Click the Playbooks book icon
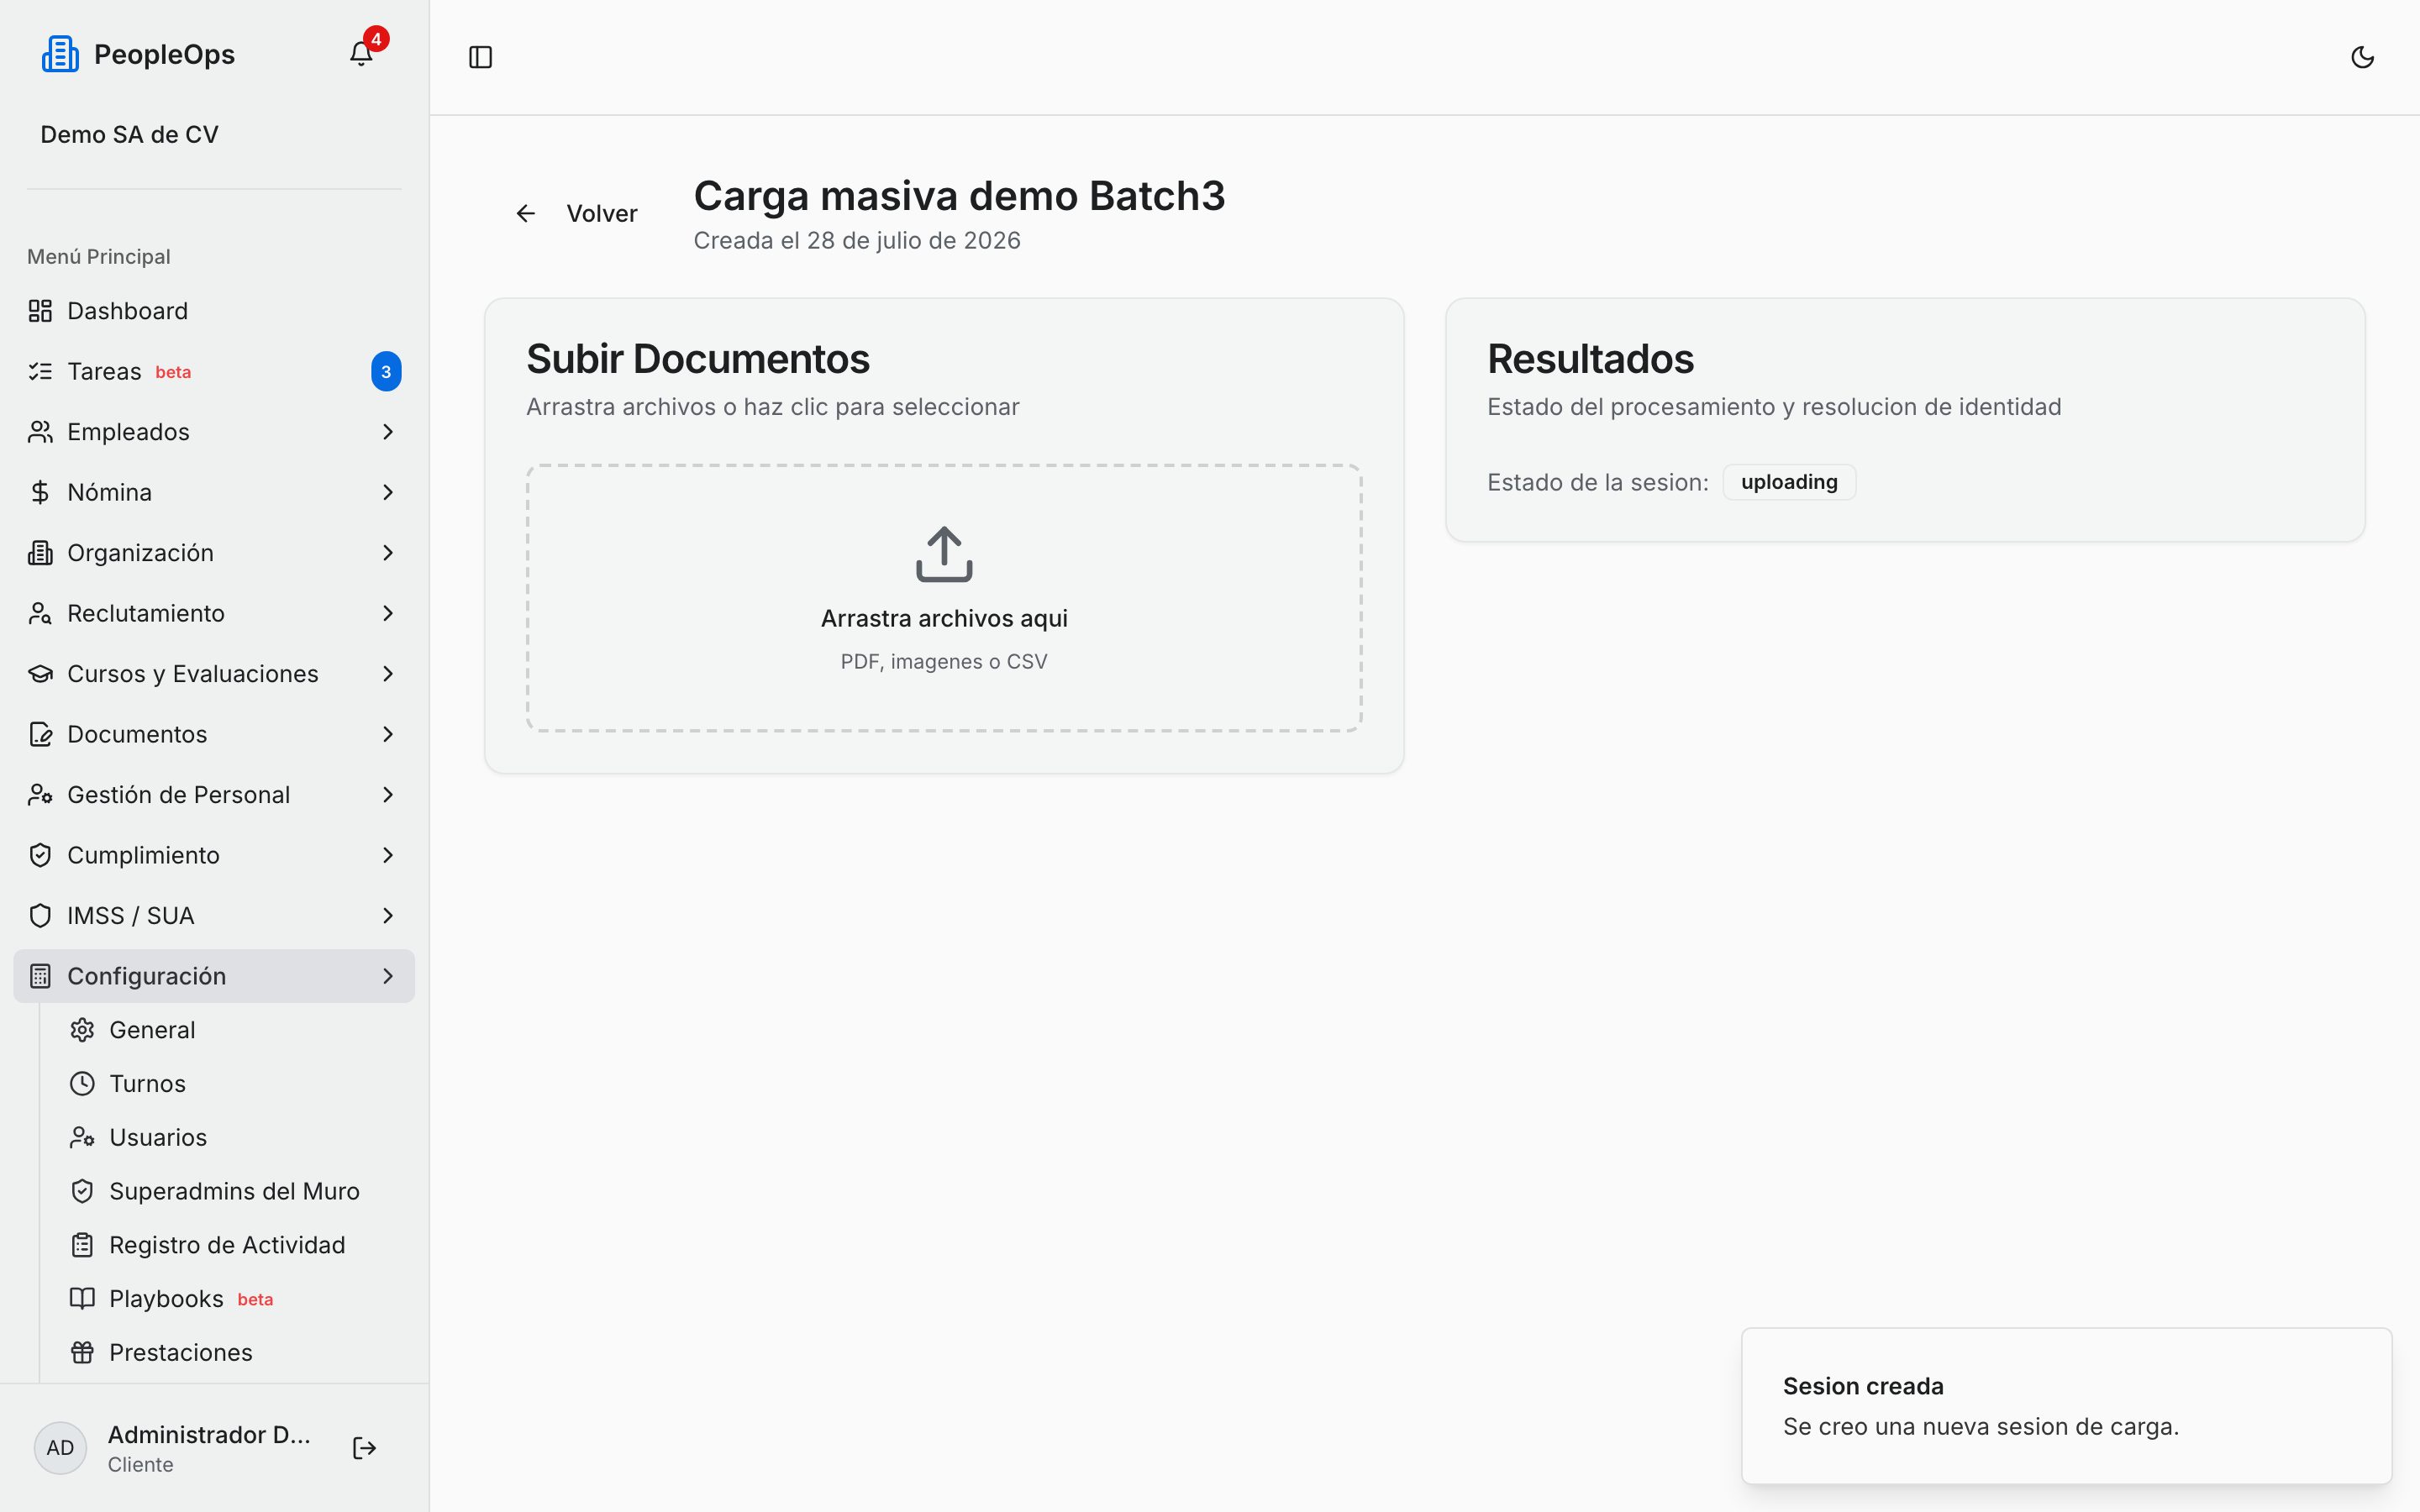Screen dimensions: 2420x1512 pyautogui.click(x=82, y=1299)
